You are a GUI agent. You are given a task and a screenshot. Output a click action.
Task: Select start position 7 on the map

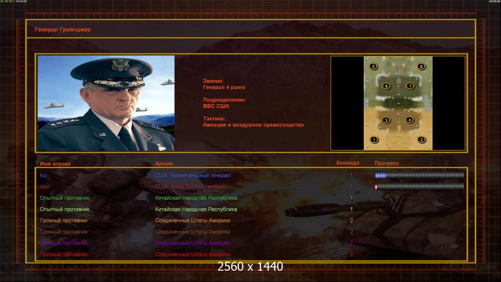[410, 86]
